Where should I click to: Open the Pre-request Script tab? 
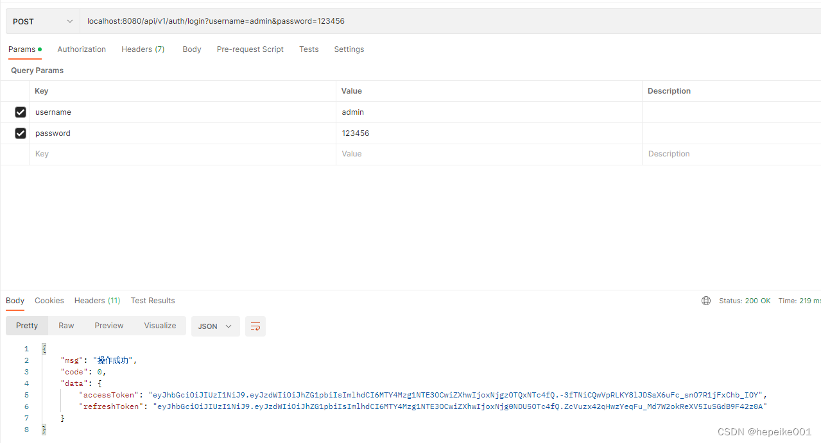[250, 49]
